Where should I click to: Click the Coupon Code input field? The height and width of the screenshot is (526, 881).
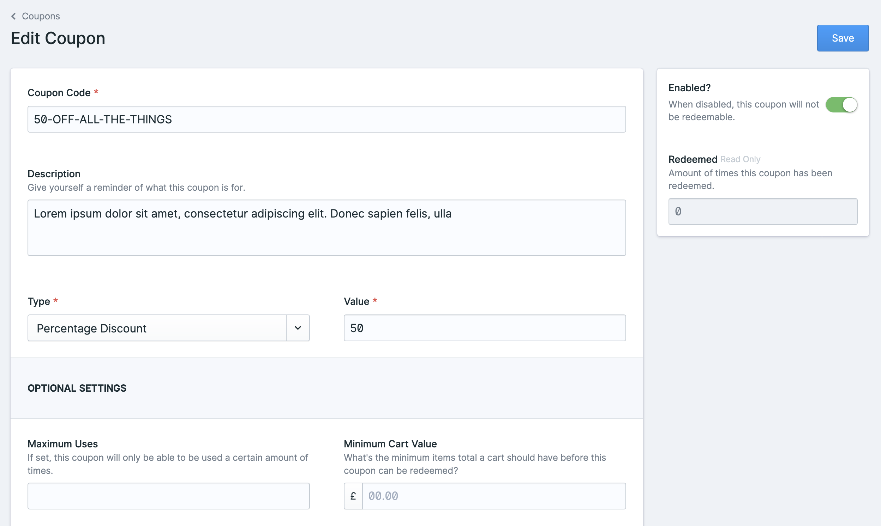(x=326, y=119)
